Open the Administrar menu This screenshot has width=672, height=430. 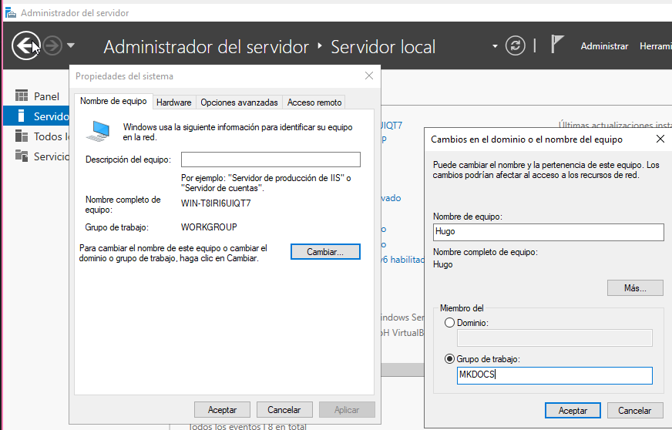pyautogui.click(x=604, y=46)
